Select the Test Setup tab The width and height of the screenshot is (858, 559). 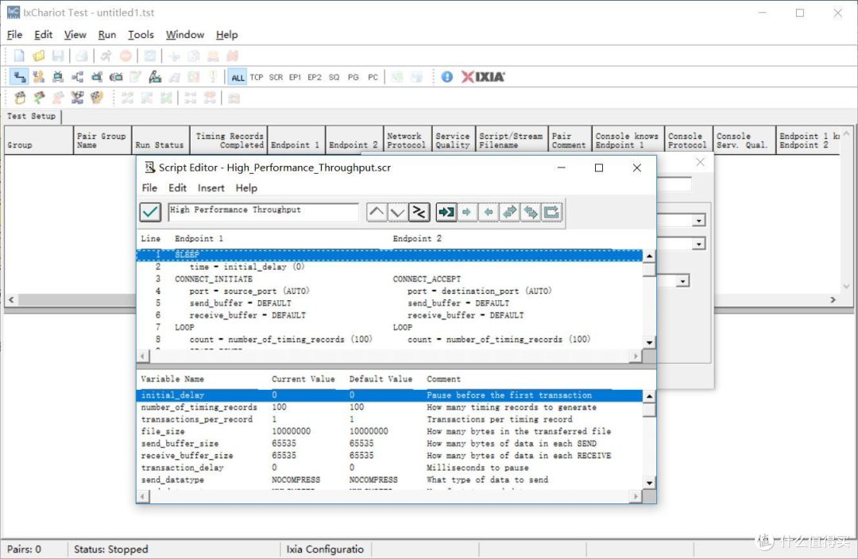31,116
